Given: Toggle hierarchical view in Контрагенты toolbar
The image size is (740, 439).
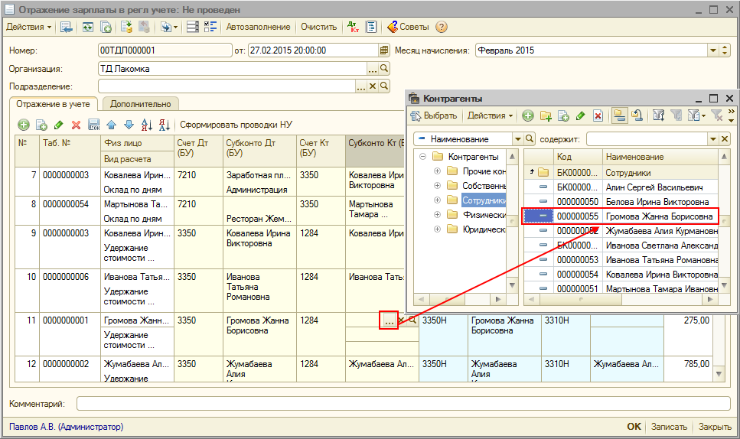Looking at the screenshot, I should [619, 116].
